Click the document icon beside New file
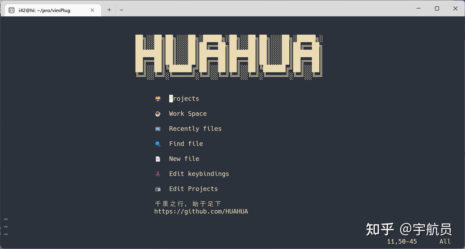Image resolution: width=465 pixels, height=249 pixels. [x=158, y=159]
